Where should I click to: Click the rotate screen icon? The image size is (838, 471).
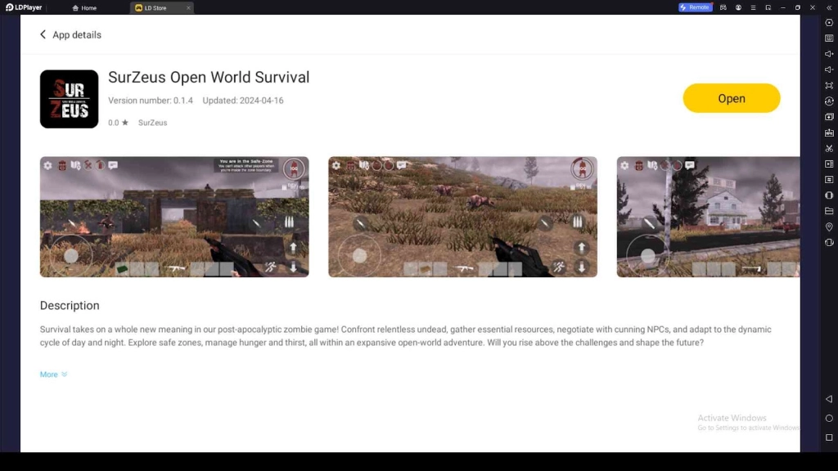pos(829,242)
